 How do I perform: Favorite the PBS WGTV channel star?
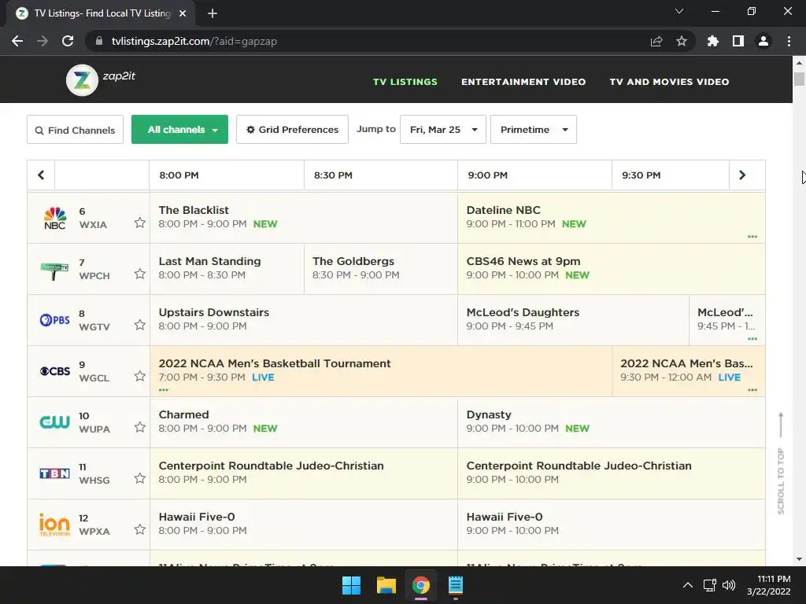[x=140, y=325]
